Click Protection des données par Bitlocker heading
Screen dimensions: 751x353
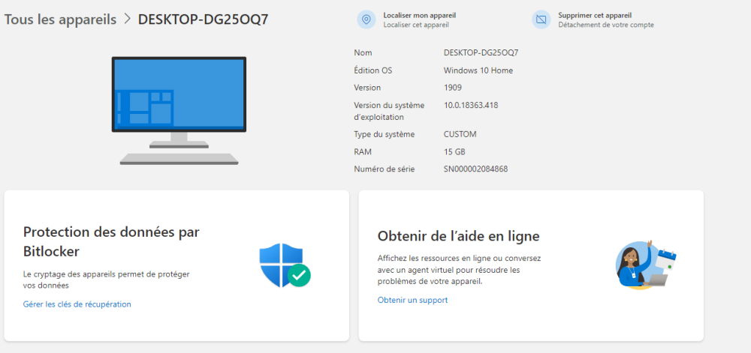[x=111, y=241]
